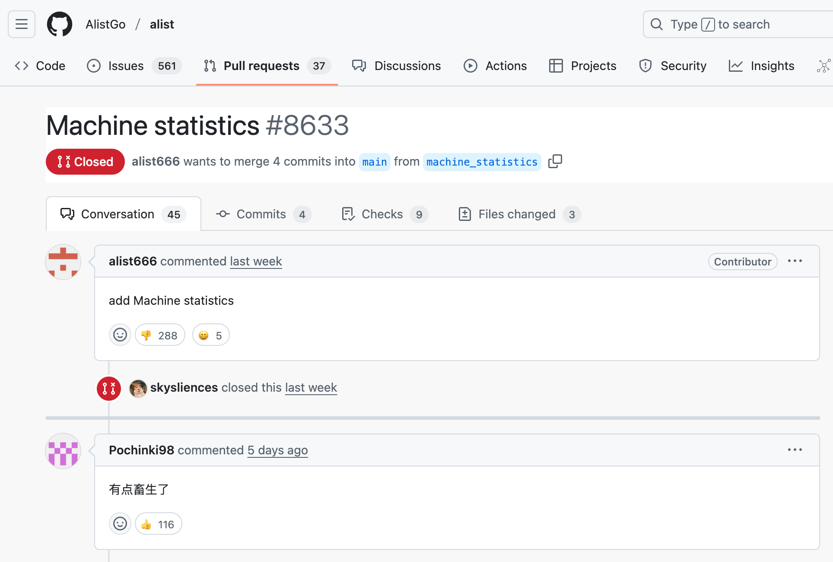Image resolution: width=833 pixels, height=562 pixels.
Task: Toggle the thumbs up 116 reaction
Action: (x=159, y=524)
